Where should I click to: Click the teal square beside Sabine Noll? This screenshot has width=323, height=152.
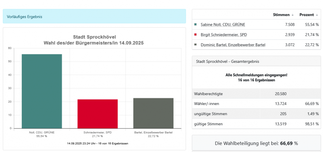[x=196, y=24]
